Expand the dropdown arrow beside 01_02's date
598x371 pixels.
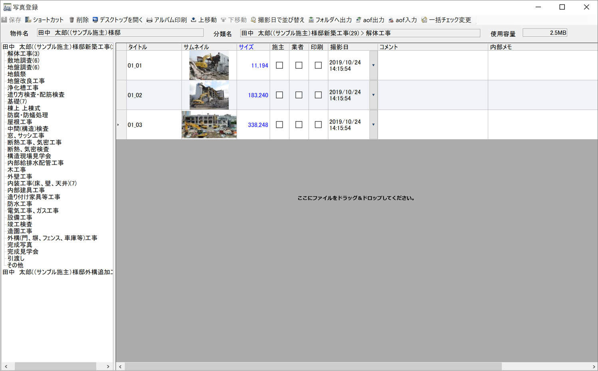tap(373, 95)
